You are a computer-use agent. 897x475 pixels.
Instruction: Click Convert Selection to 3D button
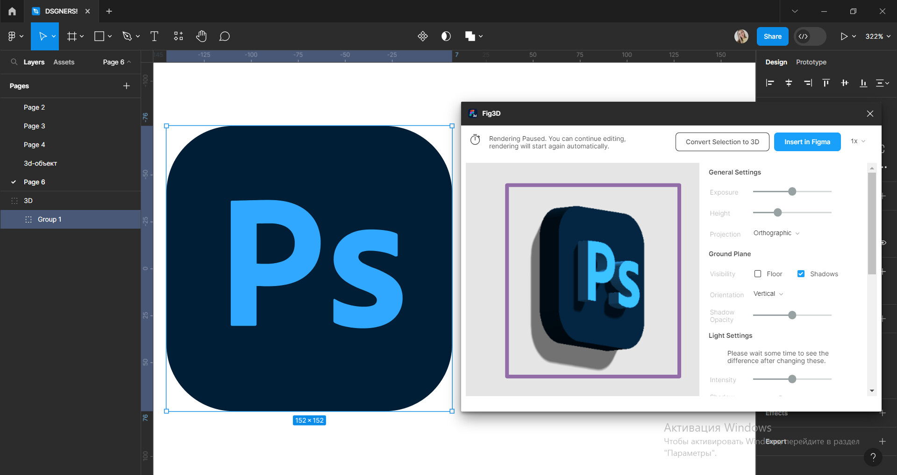click(722, 142)
